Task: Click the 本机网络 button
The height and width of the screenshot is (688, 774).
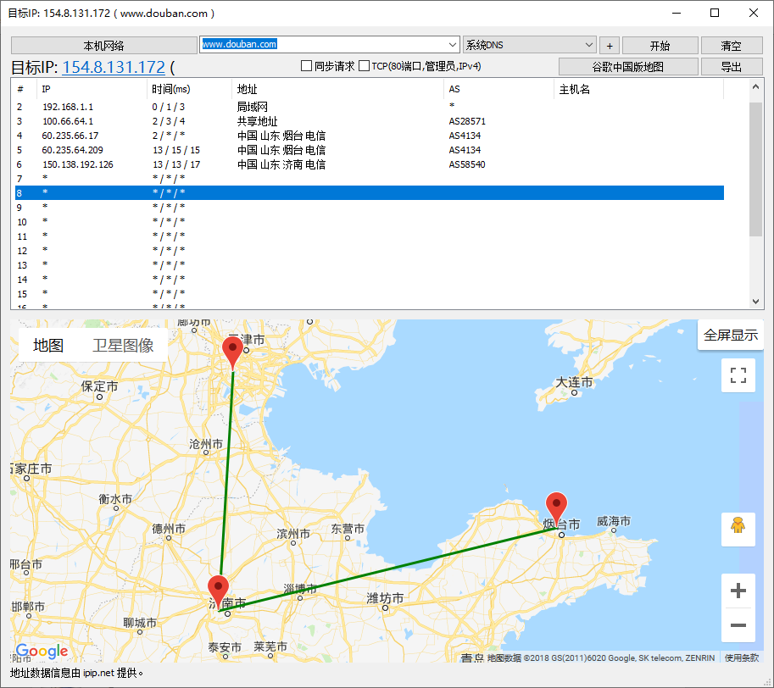Action: (103, 46)
